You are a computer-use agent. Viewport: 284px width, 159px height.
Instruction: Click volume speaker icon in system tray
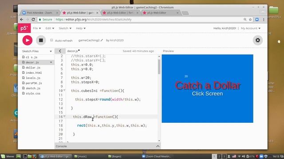coord(243,156)
